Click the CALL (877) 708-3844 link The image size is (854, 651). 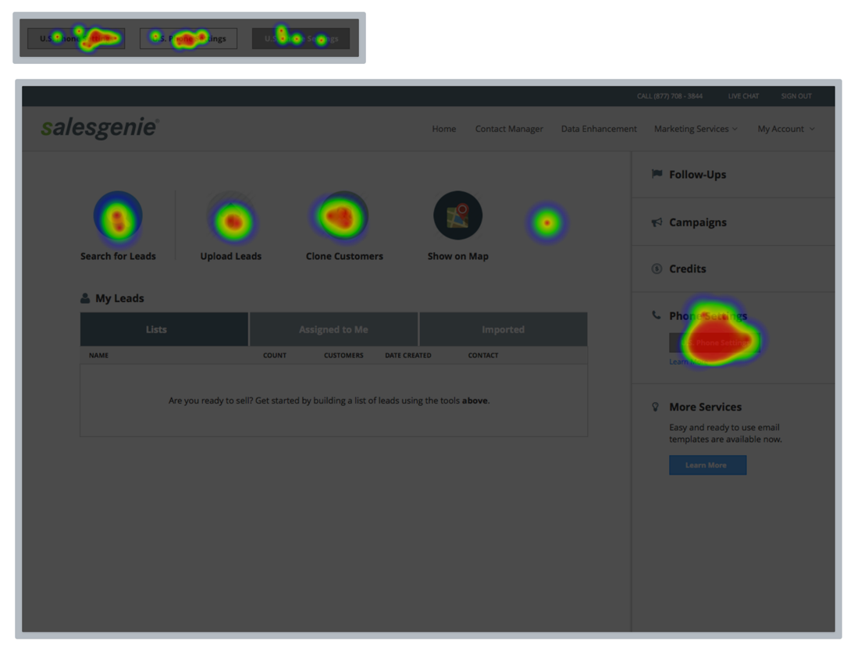click(x=669, y=96)
